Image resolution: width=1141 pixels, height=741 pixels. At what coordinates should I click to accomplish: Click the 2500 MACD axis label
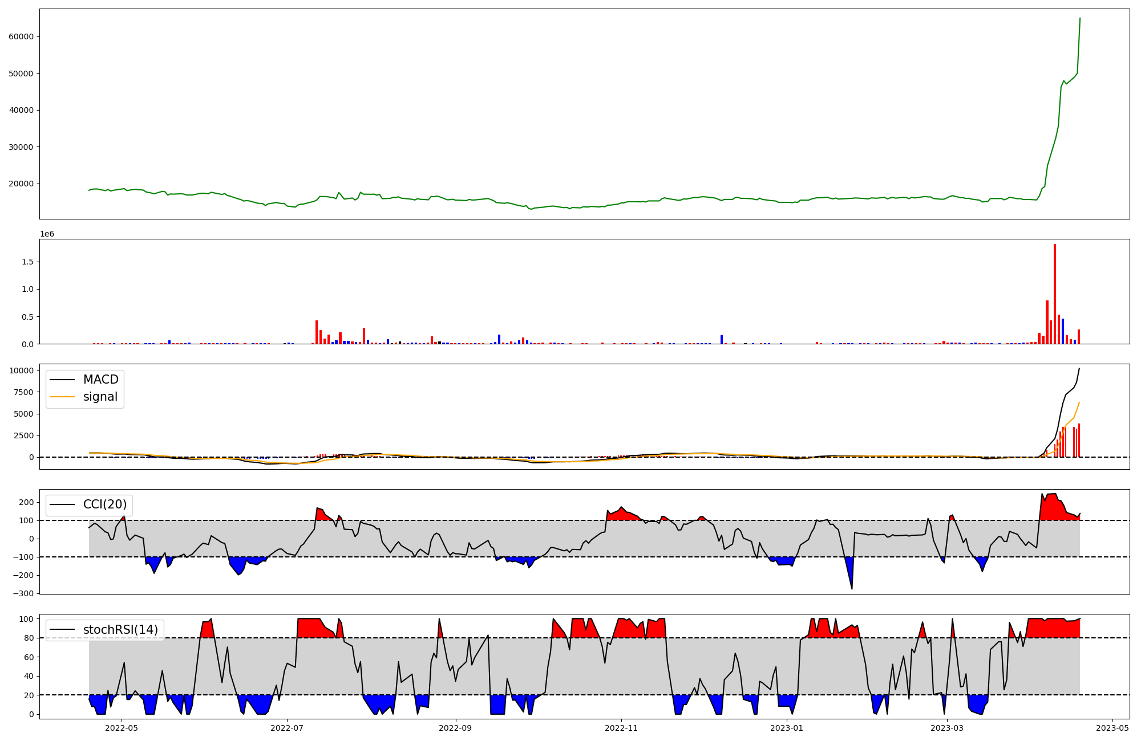pyautogui.click(x=24, y=435)
